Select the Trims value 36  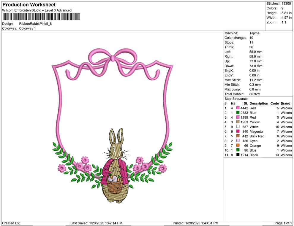tap(251, 47)
